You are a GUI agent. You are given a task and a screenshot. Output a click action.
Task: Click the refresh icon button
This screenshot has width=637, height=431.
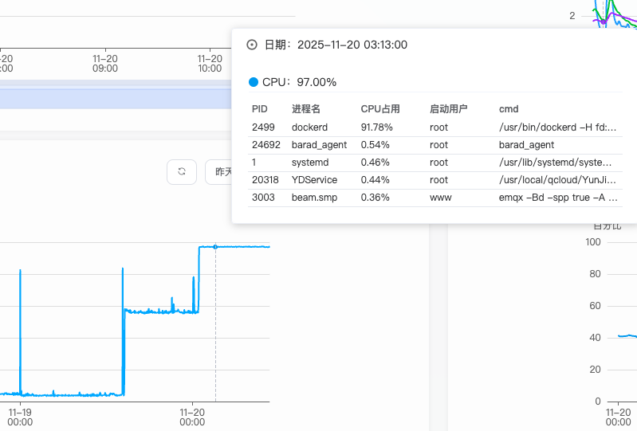pos(182,171)
